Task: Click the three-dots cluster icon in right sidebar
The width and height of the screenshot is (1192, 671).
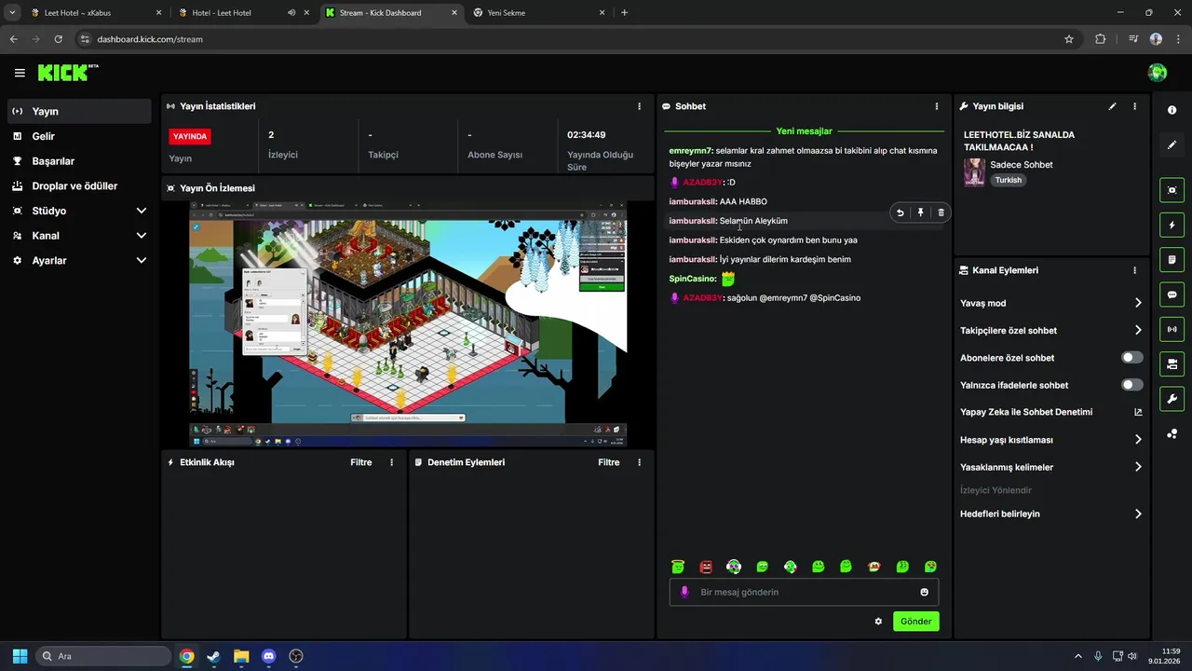Action: (1172, 433)
